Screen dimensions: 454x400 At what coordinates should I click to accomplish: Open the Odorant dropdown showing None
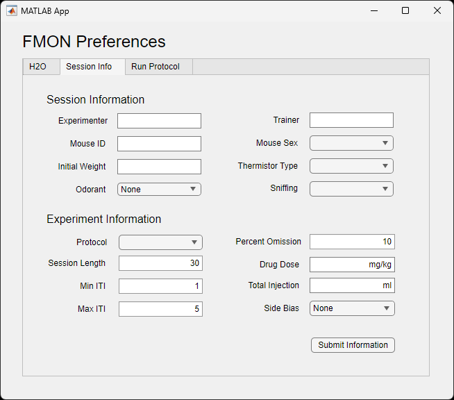tap(159, 189)
